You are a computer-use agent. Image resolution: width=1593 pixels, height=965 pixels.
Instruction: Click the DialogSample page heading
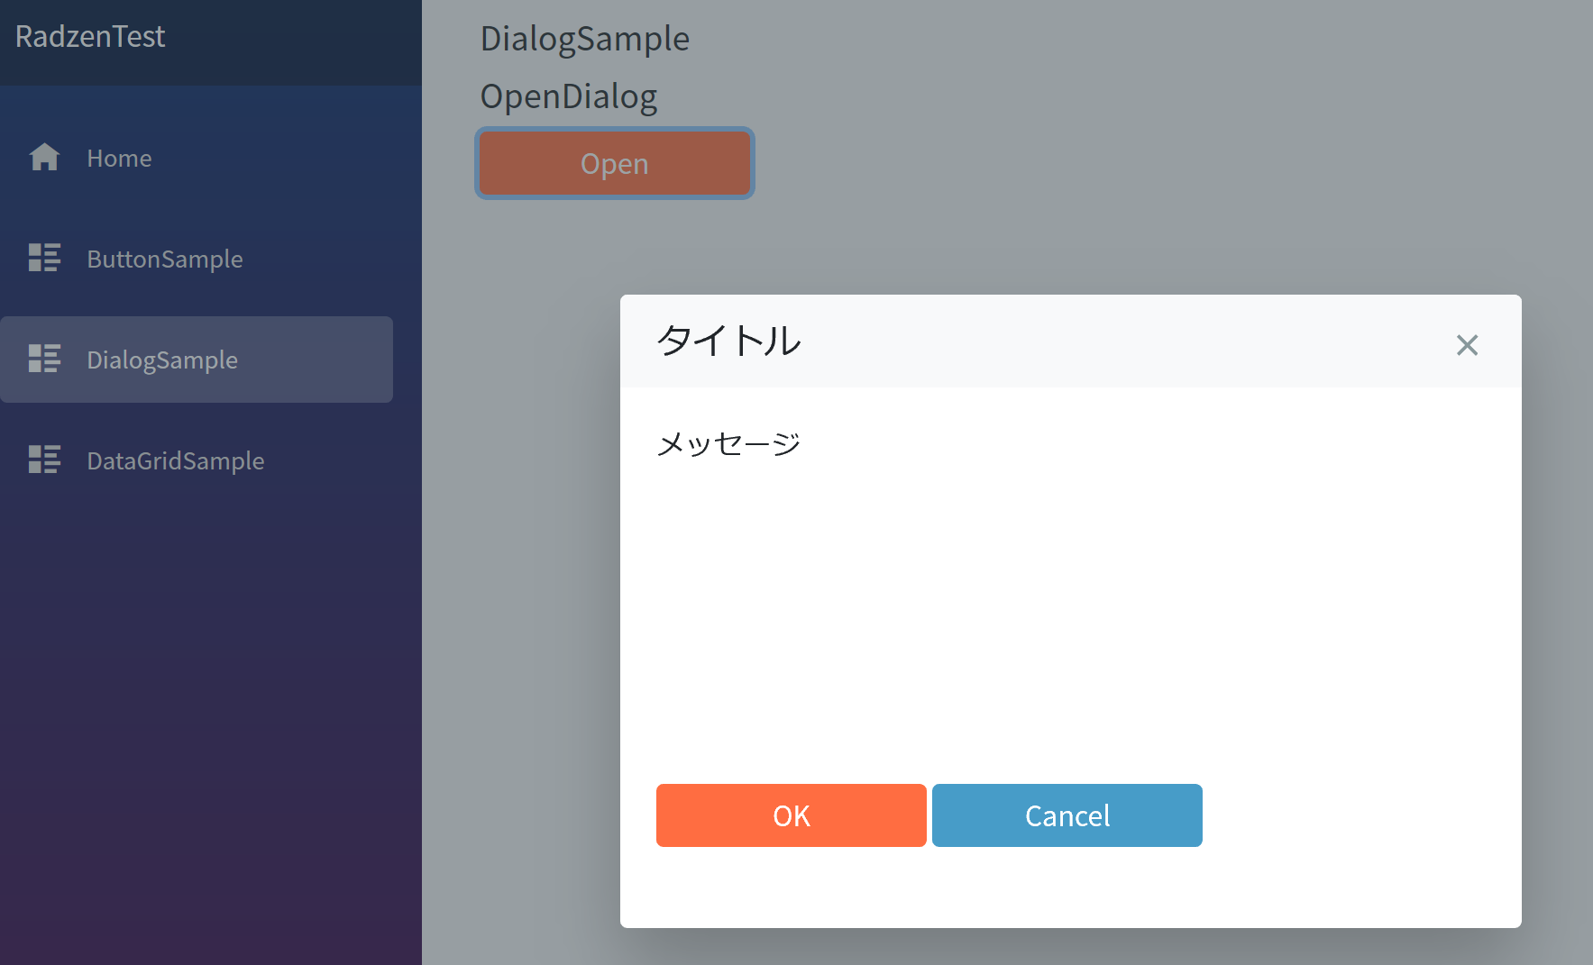pos(584,40)
